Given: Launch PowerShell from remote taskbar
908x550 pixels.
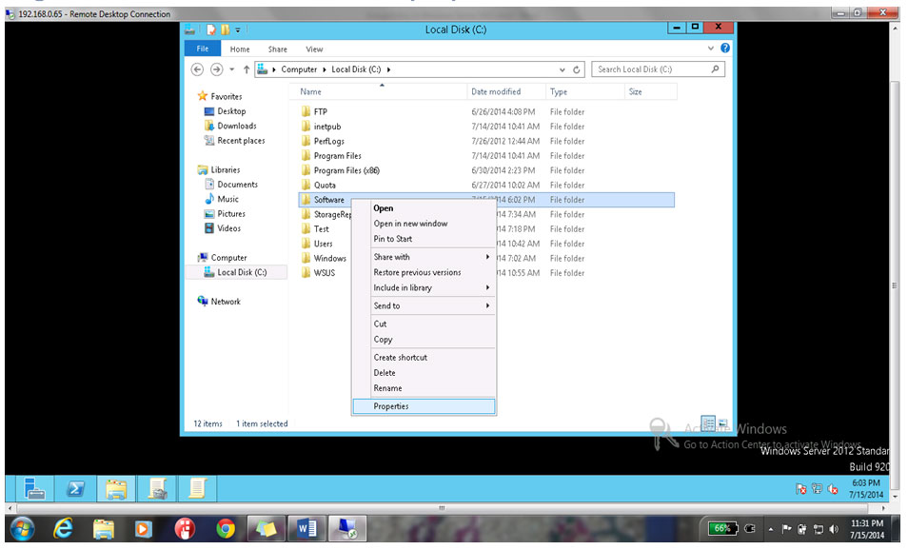Looking at the screenshot, I should pos(74,489).
